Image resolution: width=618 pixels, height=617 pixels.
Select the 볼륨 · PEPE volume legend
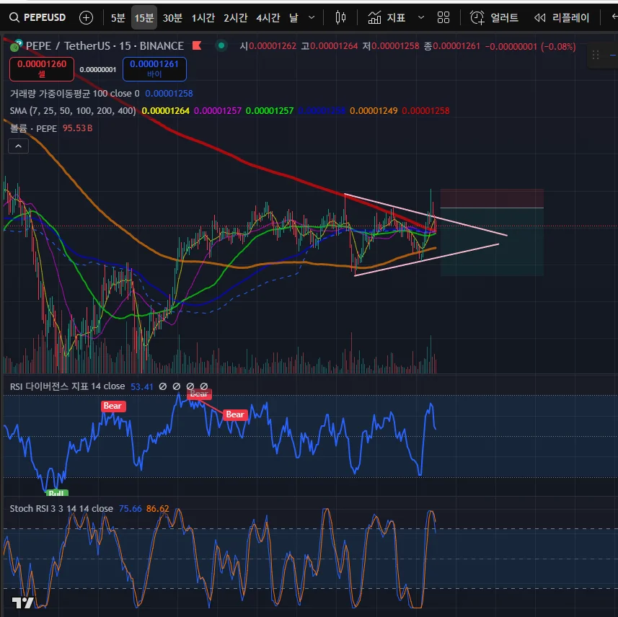coord(33,128)
